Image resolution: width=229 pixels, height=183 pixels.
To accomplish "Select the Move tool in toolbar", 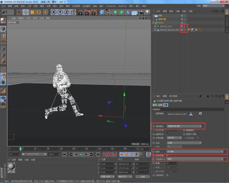I will [26, 12].
